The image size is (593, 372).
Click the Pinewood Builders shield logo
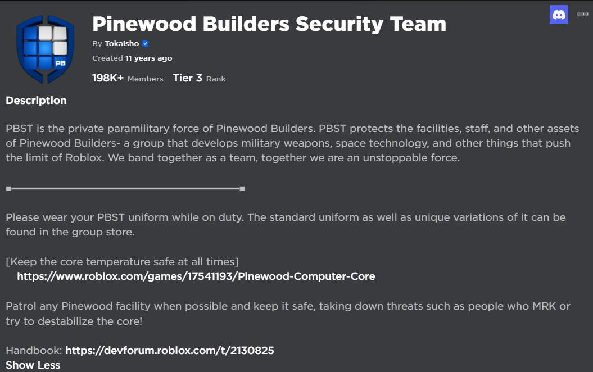tap(46, 49)
